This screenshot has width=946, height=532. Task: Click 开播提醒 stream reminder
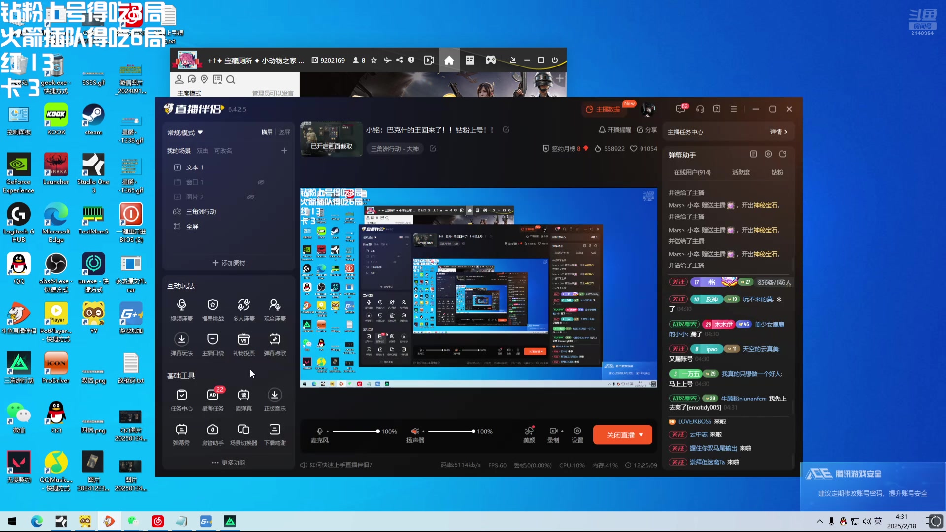[614, 130]
